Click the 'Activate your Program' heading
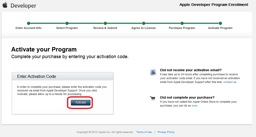The width and height of the screenshot is (256, 137). pyautogui.click(x=44, y=49)
